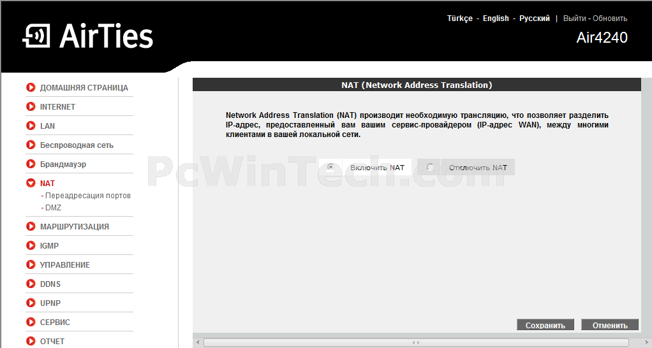Click the Air4240 model name

pyautogui.click(x=602, y=38)
